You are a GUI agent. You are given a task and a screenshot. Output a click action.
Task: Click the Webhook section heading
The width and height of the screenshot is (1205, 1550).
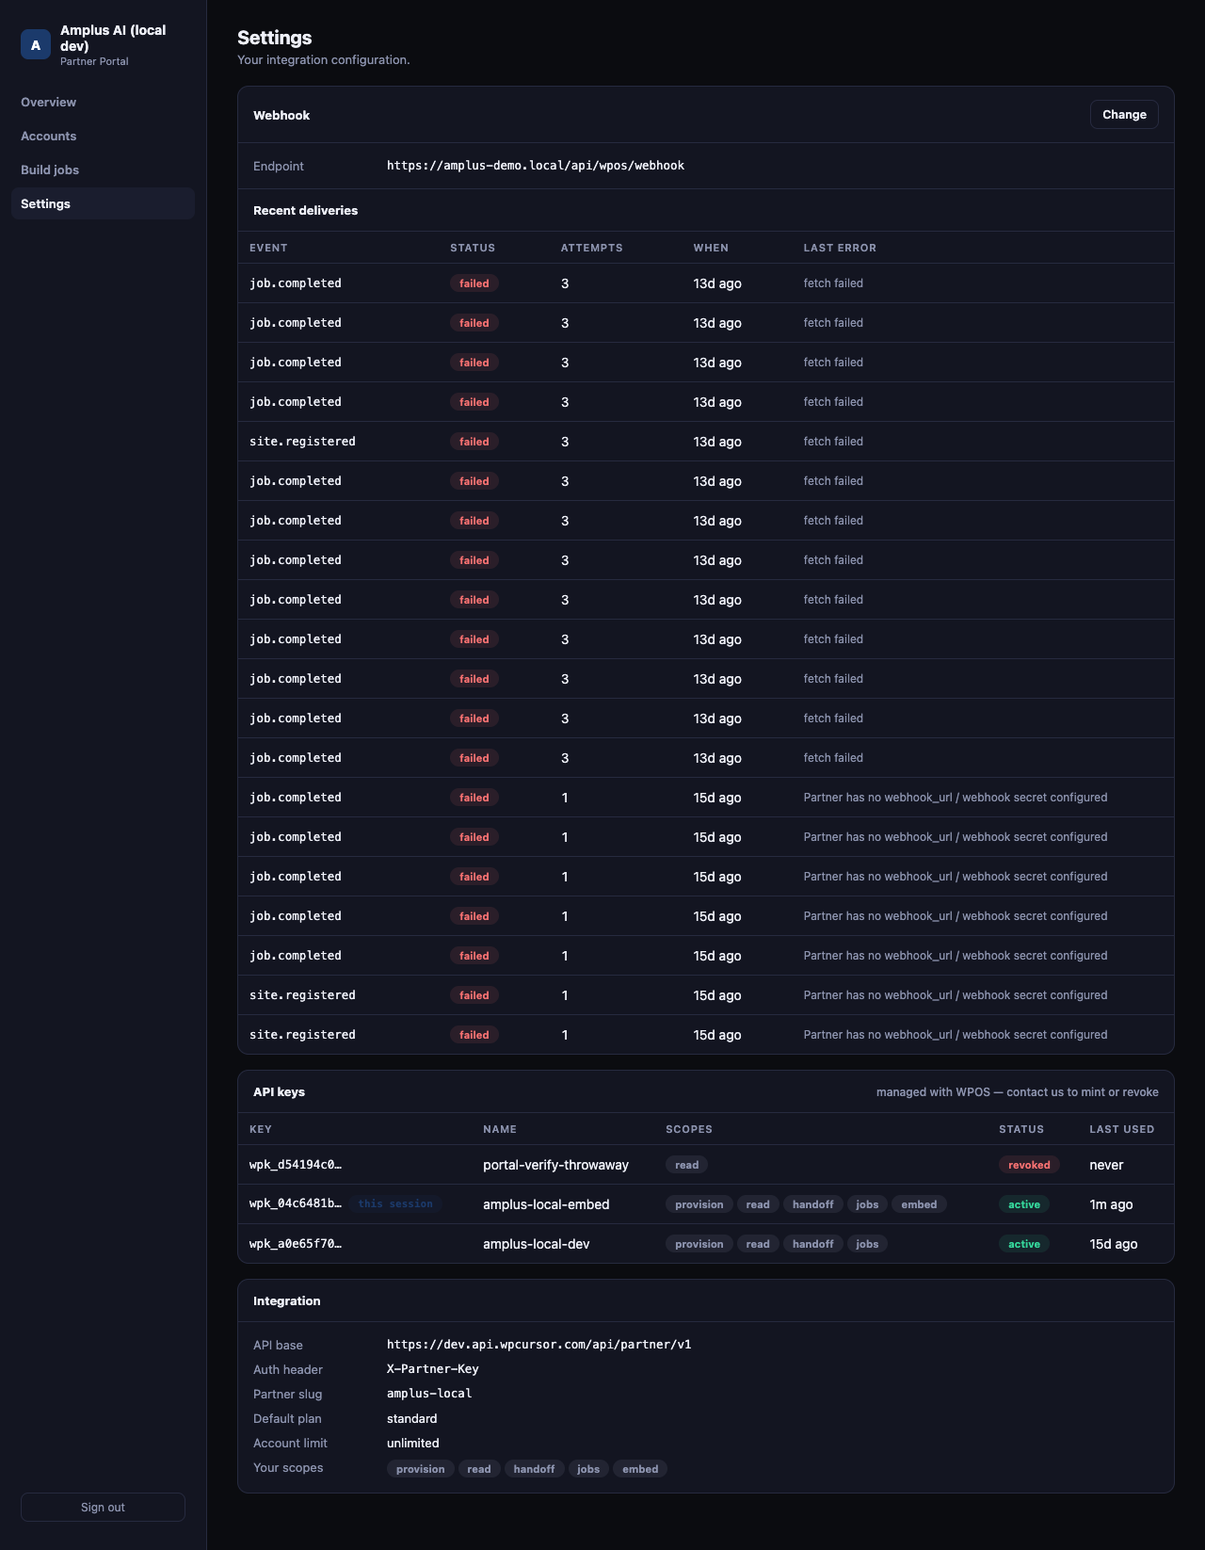pos(281,115)
